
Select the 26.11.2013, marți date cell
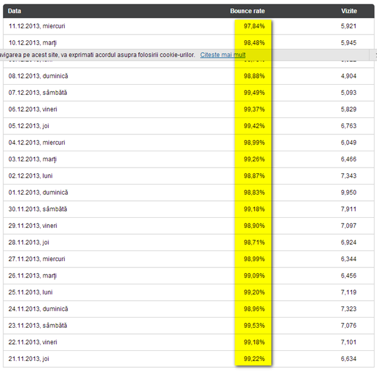pyautogui.click(x=33, y=276)
